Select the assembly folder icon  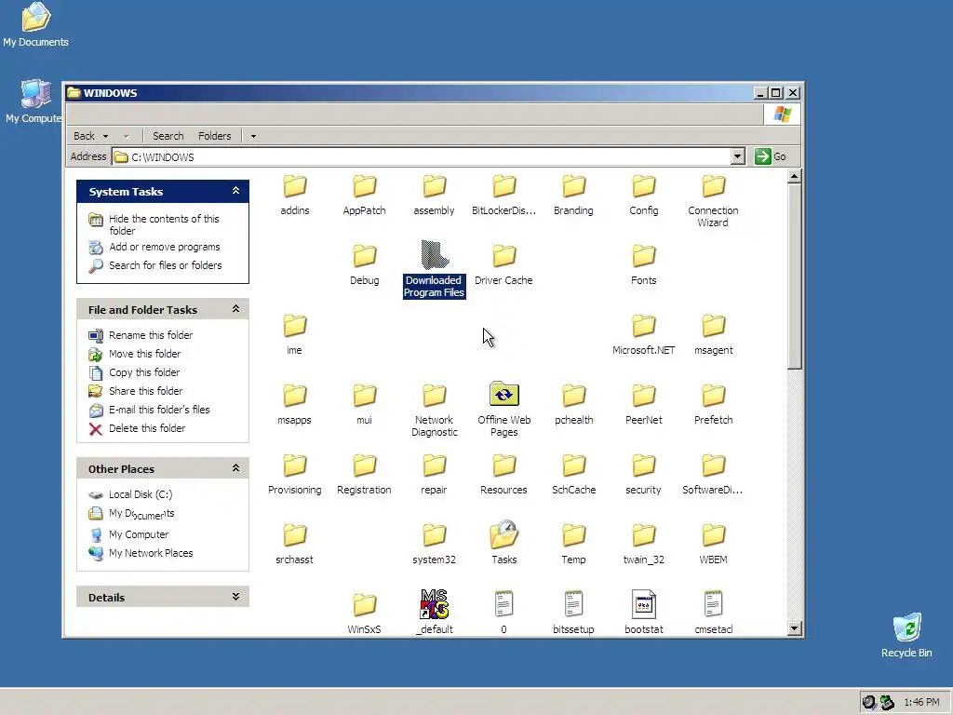pyautogui.click(x=434, y=186)
